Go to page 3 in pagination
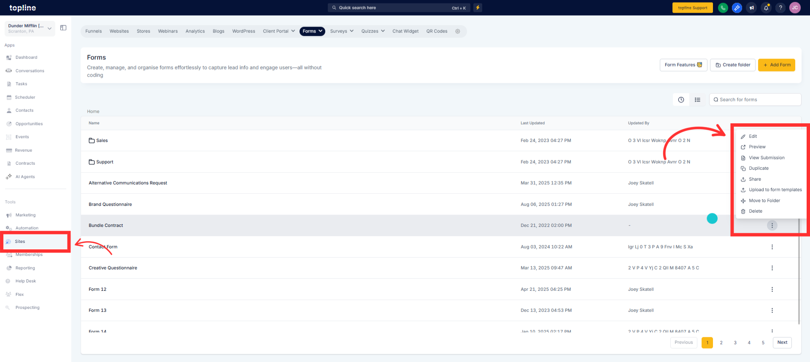 pos(735,343)
